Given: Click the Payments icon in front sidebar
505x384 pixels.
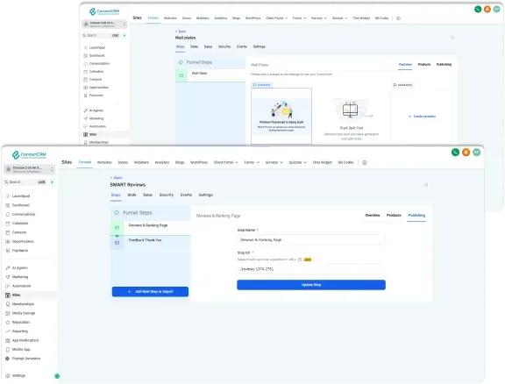Looking at the screenshot, I should tap(8, 251).
